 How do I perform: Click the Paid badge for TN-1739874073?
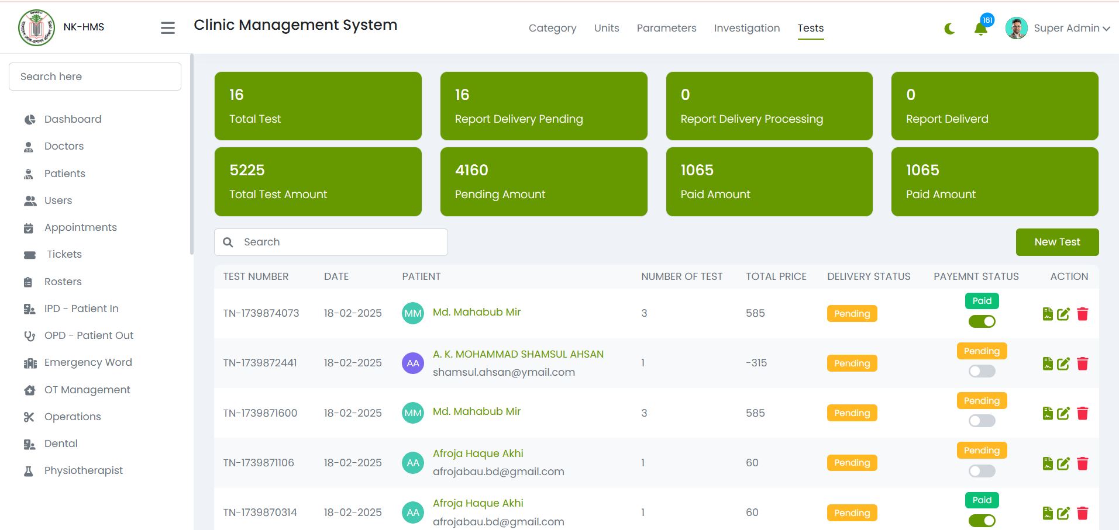click(x=982, y=301)
